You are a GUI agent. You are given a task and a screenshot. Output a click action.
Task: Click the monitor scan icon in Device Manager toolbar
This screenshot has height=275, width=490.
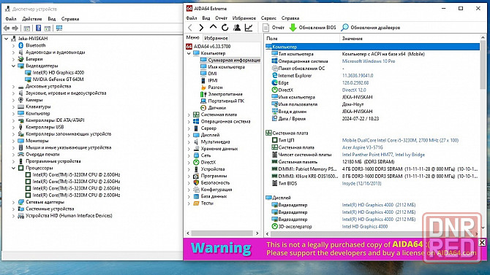[59, 28]
